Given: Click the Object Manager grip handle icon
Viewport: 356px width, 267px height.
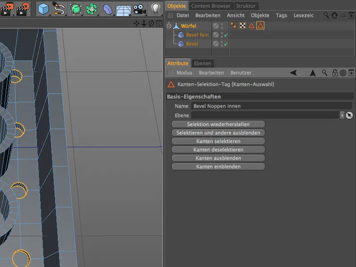Looking at the screenshot, I should pos(170,15).
